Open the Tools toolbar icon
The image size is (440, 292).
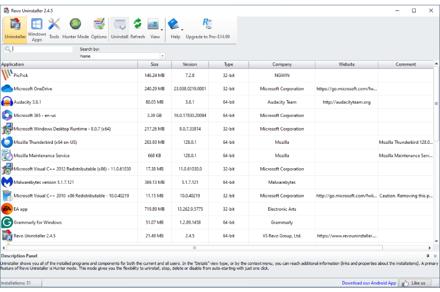pos(54,30)
